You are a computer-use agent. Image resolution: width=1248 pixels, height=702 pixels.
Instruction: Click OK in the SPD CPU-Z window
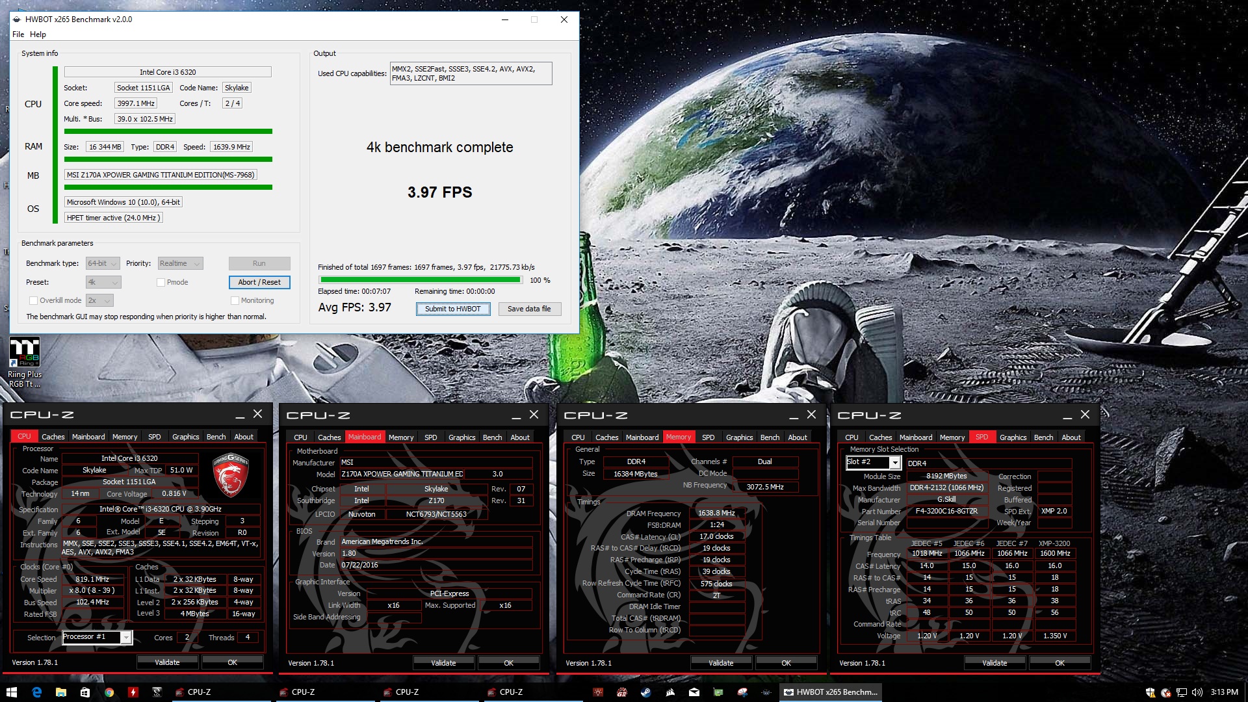point(1059,663)
